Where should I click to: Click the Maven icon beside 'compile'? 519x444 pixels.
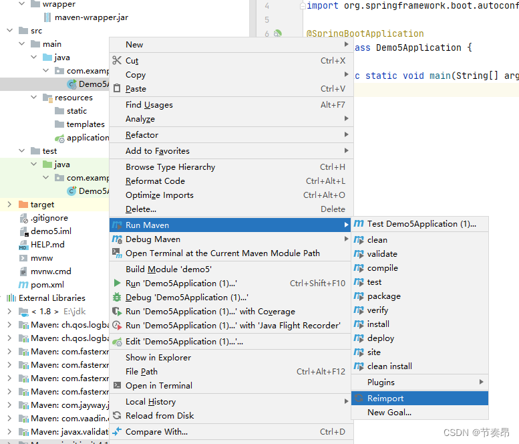coord(359,267)
